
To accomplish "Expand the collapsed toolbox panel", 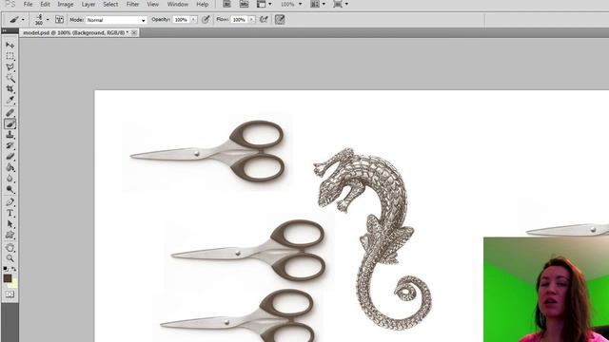I will 4,30.
